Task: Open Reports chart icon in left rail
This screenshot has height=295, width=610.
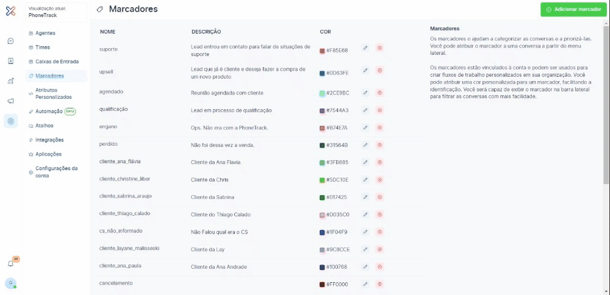Action: point(10,81)
